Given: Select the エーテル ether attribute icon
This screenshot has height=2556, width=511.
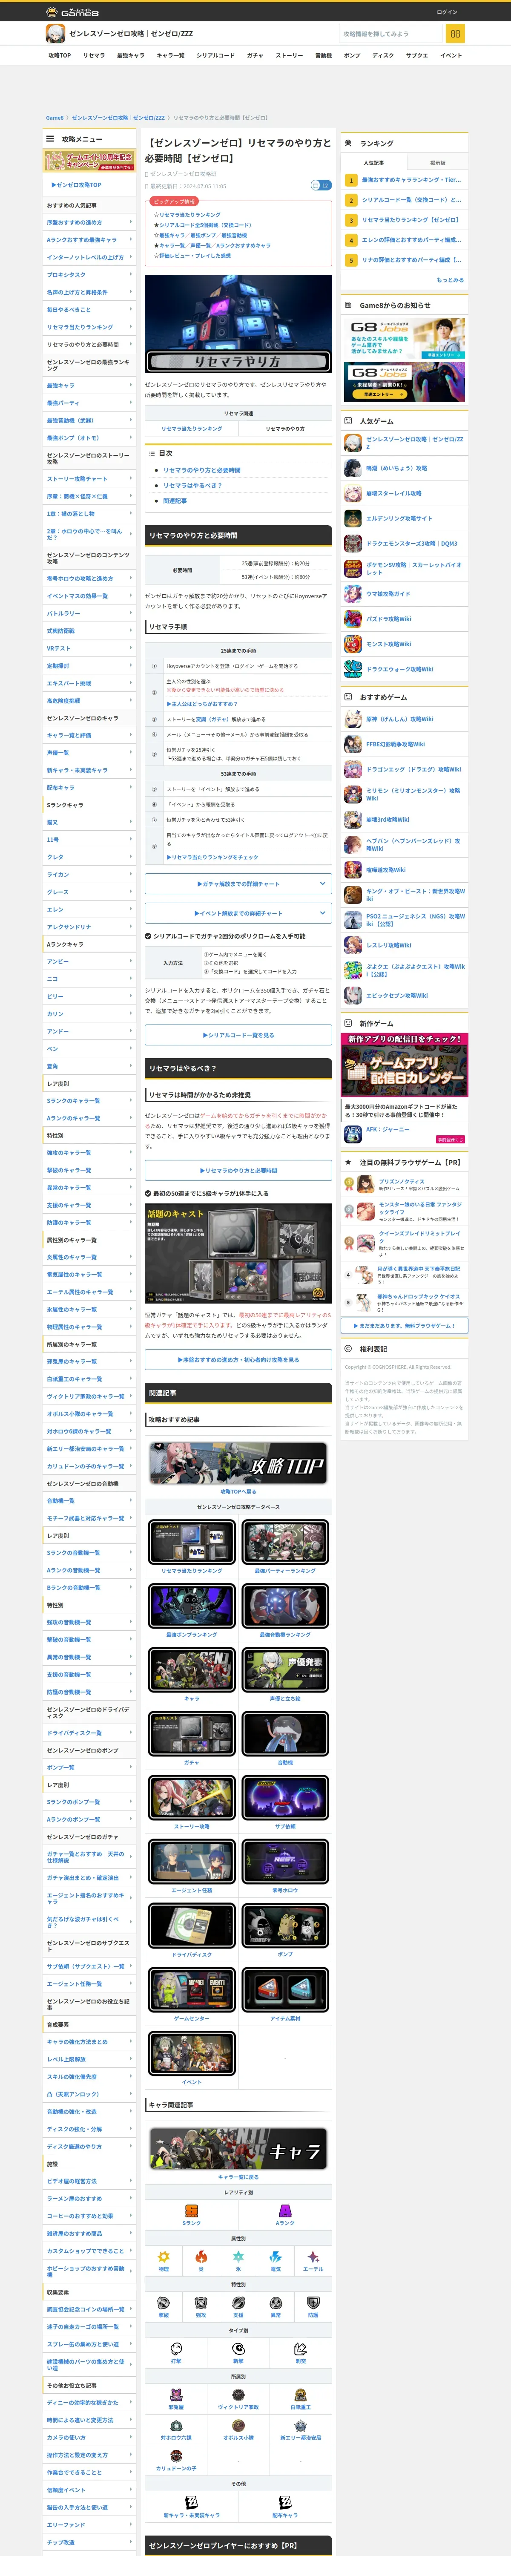Looking at the screenshot, I should coord(313,2257).
